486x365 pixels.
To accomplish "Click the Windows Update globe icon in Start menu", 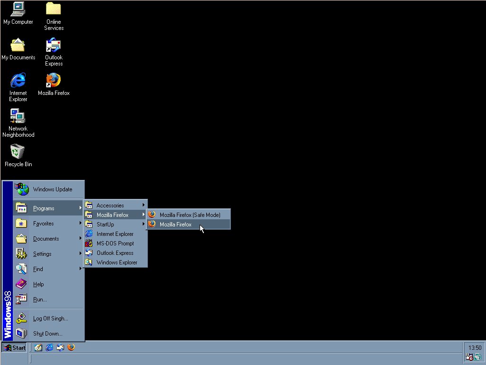I will tap(22, 189).
